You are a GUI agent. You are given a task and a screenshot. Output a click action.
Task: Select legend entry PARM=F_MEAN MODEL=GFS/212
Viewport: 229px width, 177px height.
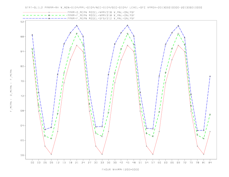(x=101, y=19)
